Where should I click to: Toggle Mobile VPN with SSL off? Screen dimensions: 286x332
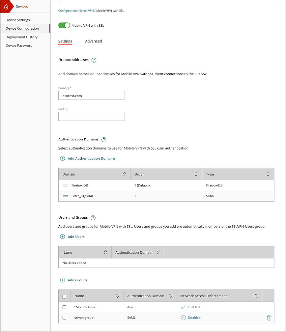pyautogui.click(x=64, y=25)
